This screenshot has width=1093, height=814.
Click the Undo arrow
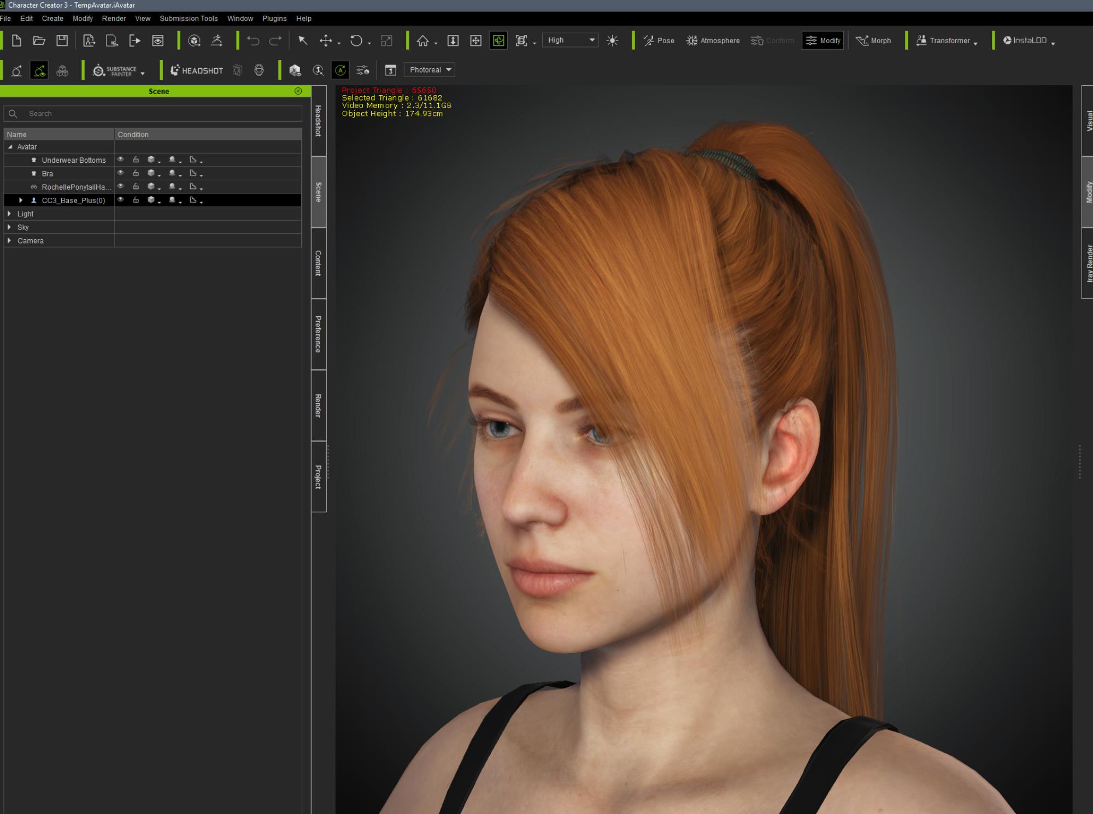(252, 40)
